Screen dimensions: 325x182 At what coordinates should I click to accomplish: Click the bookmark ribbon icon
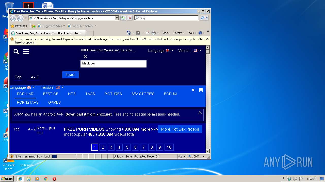(201, 90)
